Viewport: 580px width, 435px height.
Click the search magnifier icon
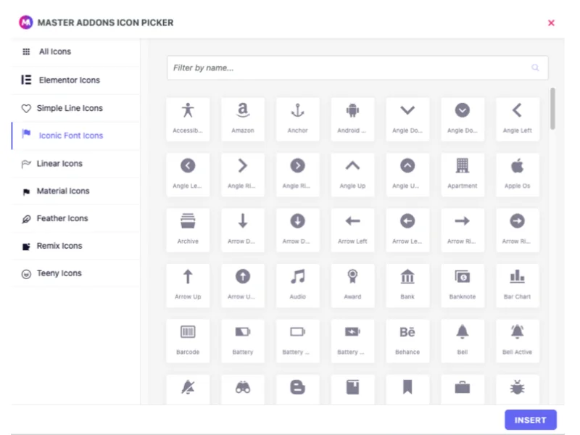(535, 67)
